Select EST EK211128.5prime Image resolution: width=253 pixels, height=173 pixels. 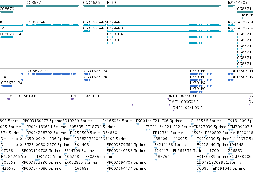(170, 145)
